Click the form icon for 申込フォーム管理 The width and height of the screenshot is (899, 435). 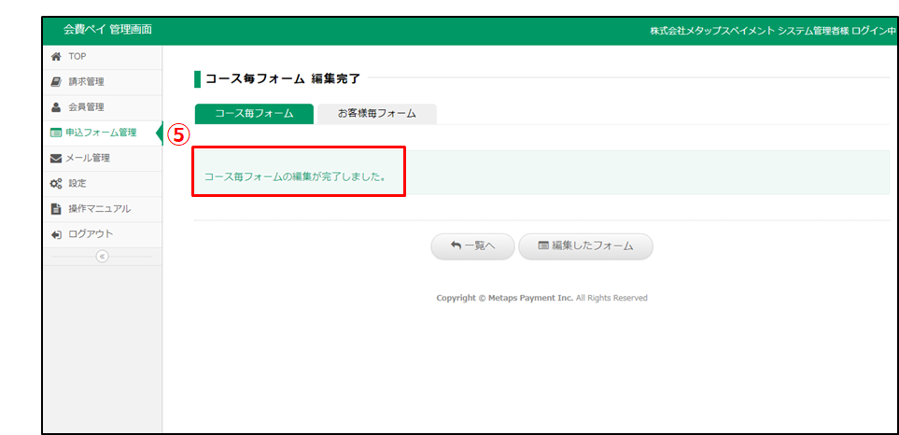[x=56, y=133]
